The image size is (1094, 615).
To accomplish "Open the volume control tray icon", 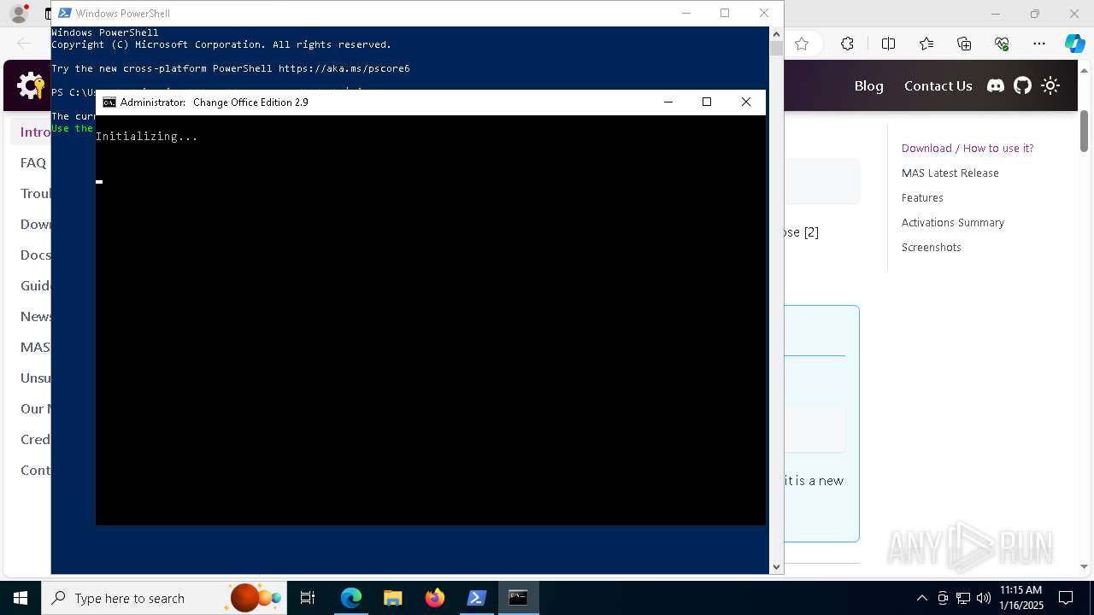I will (983, 598).
